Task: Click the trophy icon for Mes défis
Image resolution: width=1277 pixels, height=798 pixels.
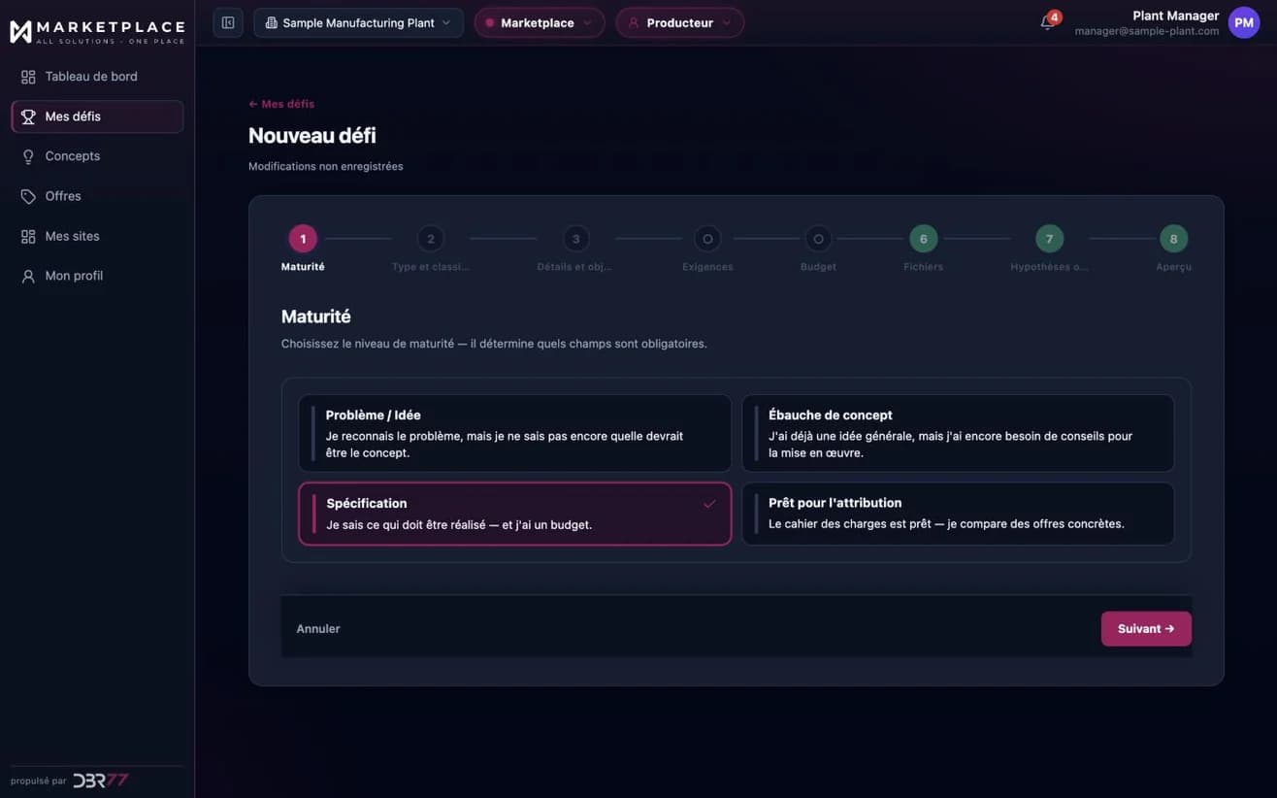Action: (x=28, y=116)
